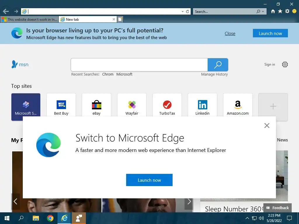Click the msn butterfly logo
299x224 pixels.
[x=20, y=64]
